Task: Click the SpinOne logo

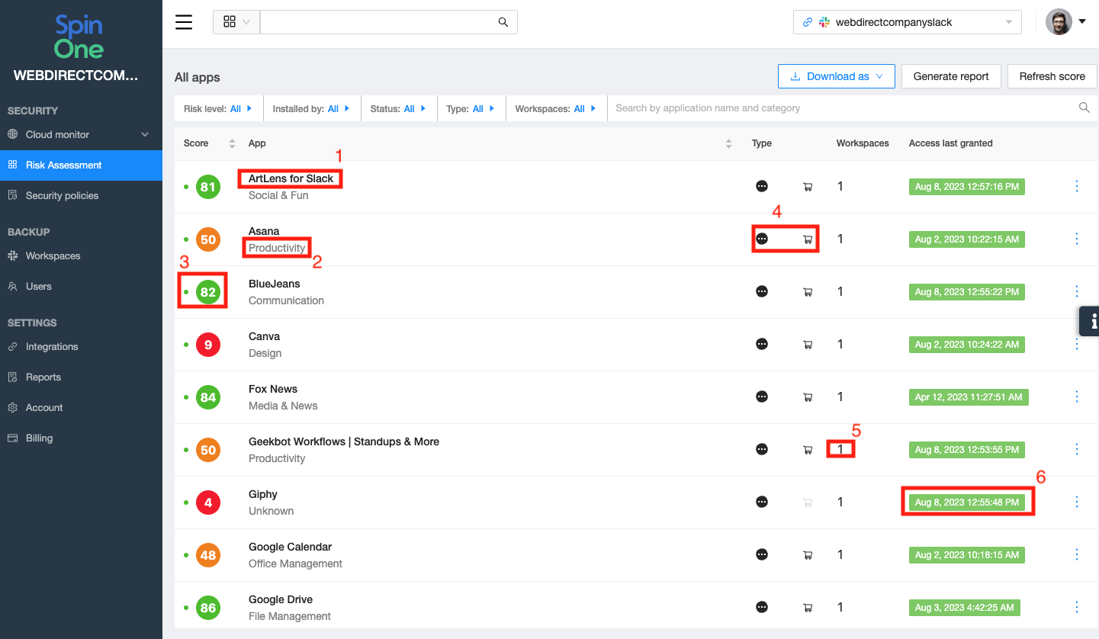Action: pyautogui.click(x=79, y=38)
